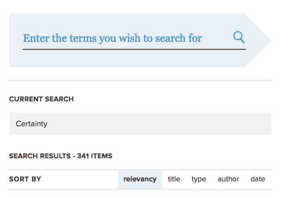Submit the search with the blue magnifier

[239, 37]
